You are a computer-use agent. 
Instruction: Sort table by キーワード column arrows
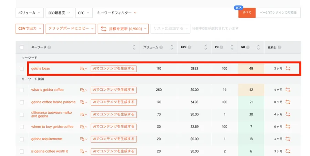tap(134, 47)
